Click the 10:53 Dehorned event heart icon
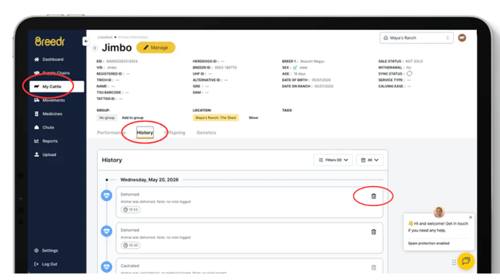This screenshot has width=500, height=280. point(107,195)
